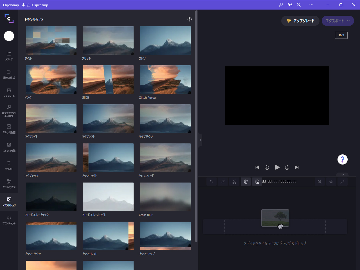360x270 pixels.
Task: Change the 16:9 aspect ratio
Action: click(x=341, y=35)
